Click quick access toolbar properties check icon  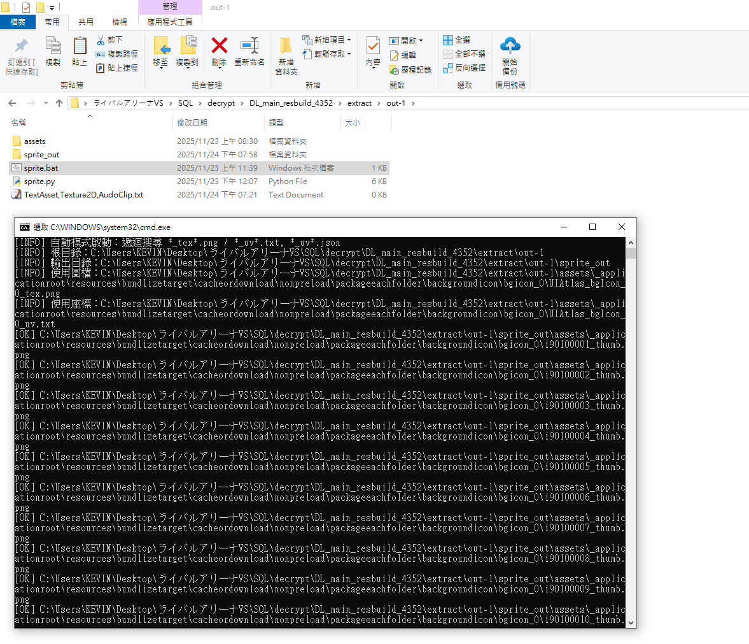[26, 8]
